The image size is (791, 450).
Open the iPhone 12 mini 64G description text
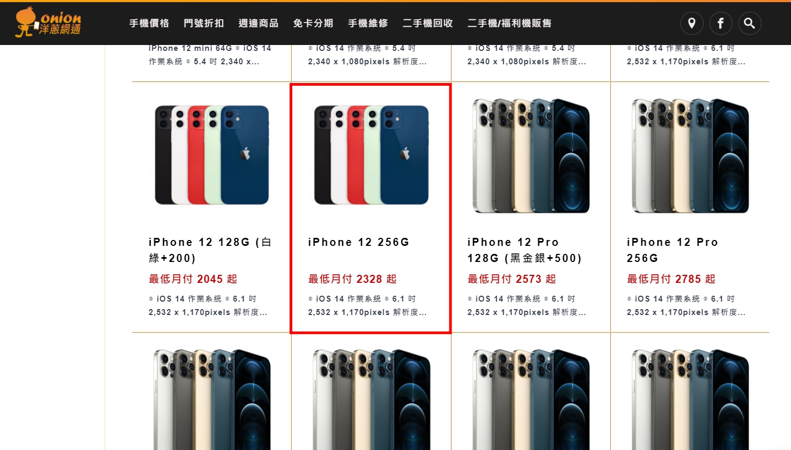(210, 55)
